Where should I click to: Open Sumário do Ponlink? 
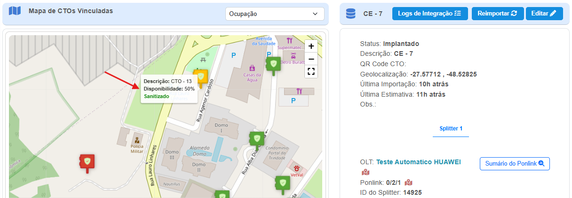[515, 163]
